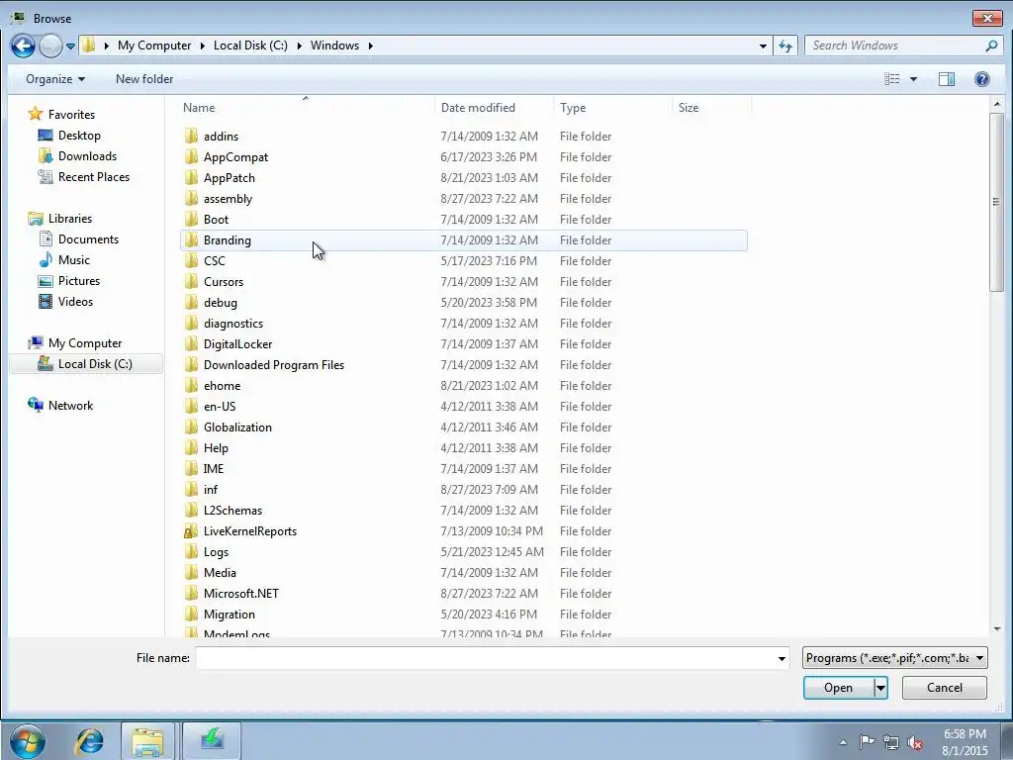Image resolution: width=1013 pixels, height=760 pixels.
Task: Change the view with the view icon
Action: 892,79
